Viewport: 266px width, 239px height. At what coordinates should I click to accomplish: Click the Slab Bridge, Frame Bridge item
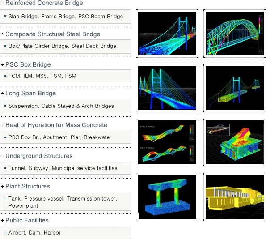[x=65, y=17]
